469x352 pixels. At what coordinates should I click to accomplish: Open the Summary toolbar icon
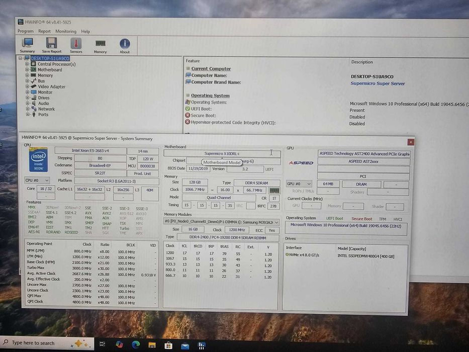point(28,46)
